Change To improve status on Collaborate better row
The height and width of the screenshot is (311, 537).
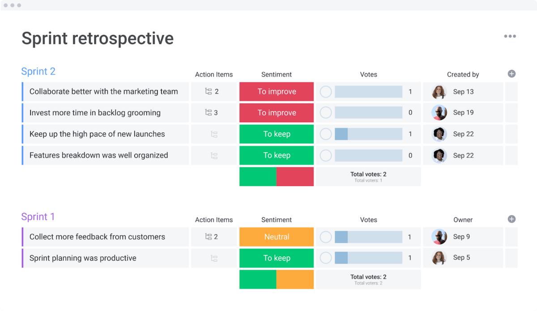277,92
